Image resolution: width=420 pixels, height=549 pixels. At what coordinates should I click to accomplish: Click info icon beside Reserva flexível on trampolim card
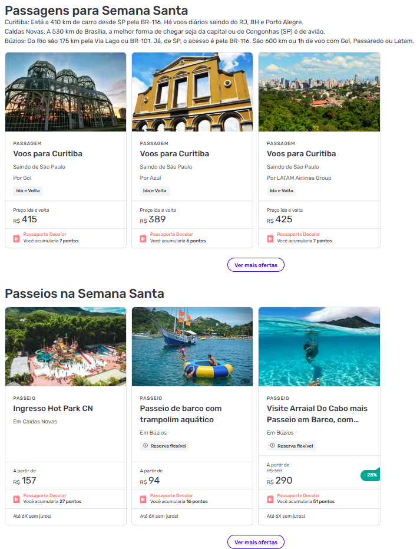coord(145,446)
